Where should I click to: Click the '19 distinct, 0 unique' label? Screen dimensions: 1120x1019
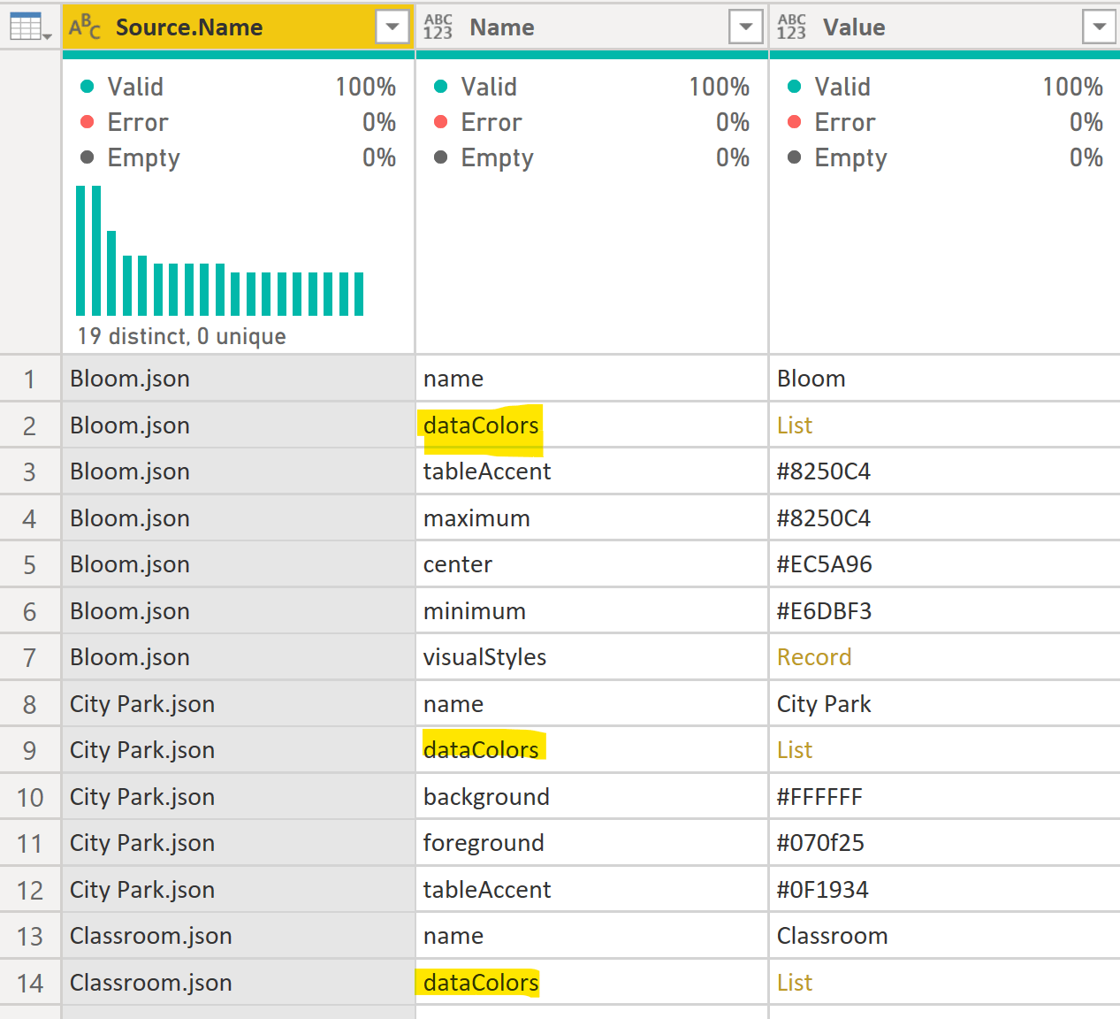pyautogui.click(x=182, y=336)
